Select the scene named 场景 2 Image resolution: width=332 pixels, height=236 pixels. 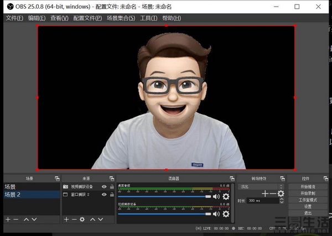pos(32,195)
